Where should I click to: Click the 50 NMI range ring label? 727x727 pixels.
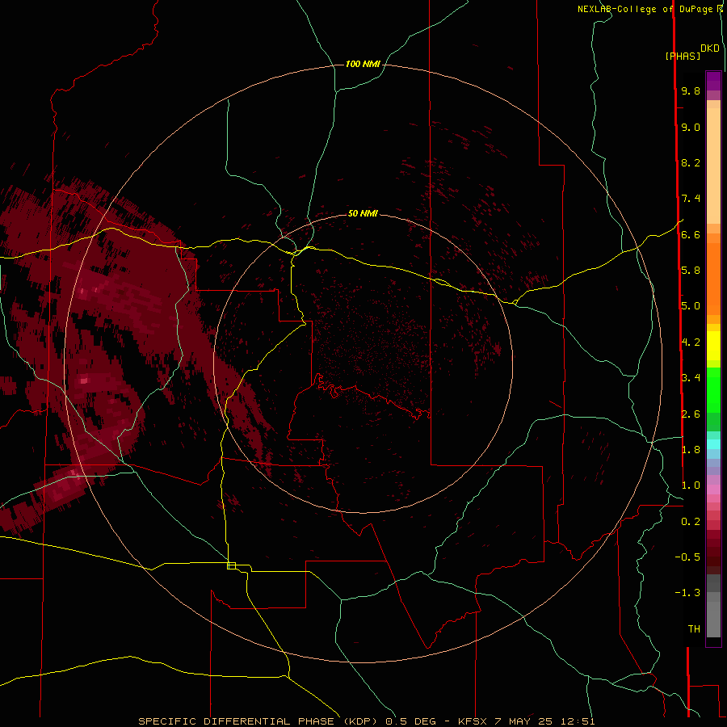pyautogui.click(x=363, y=213)
